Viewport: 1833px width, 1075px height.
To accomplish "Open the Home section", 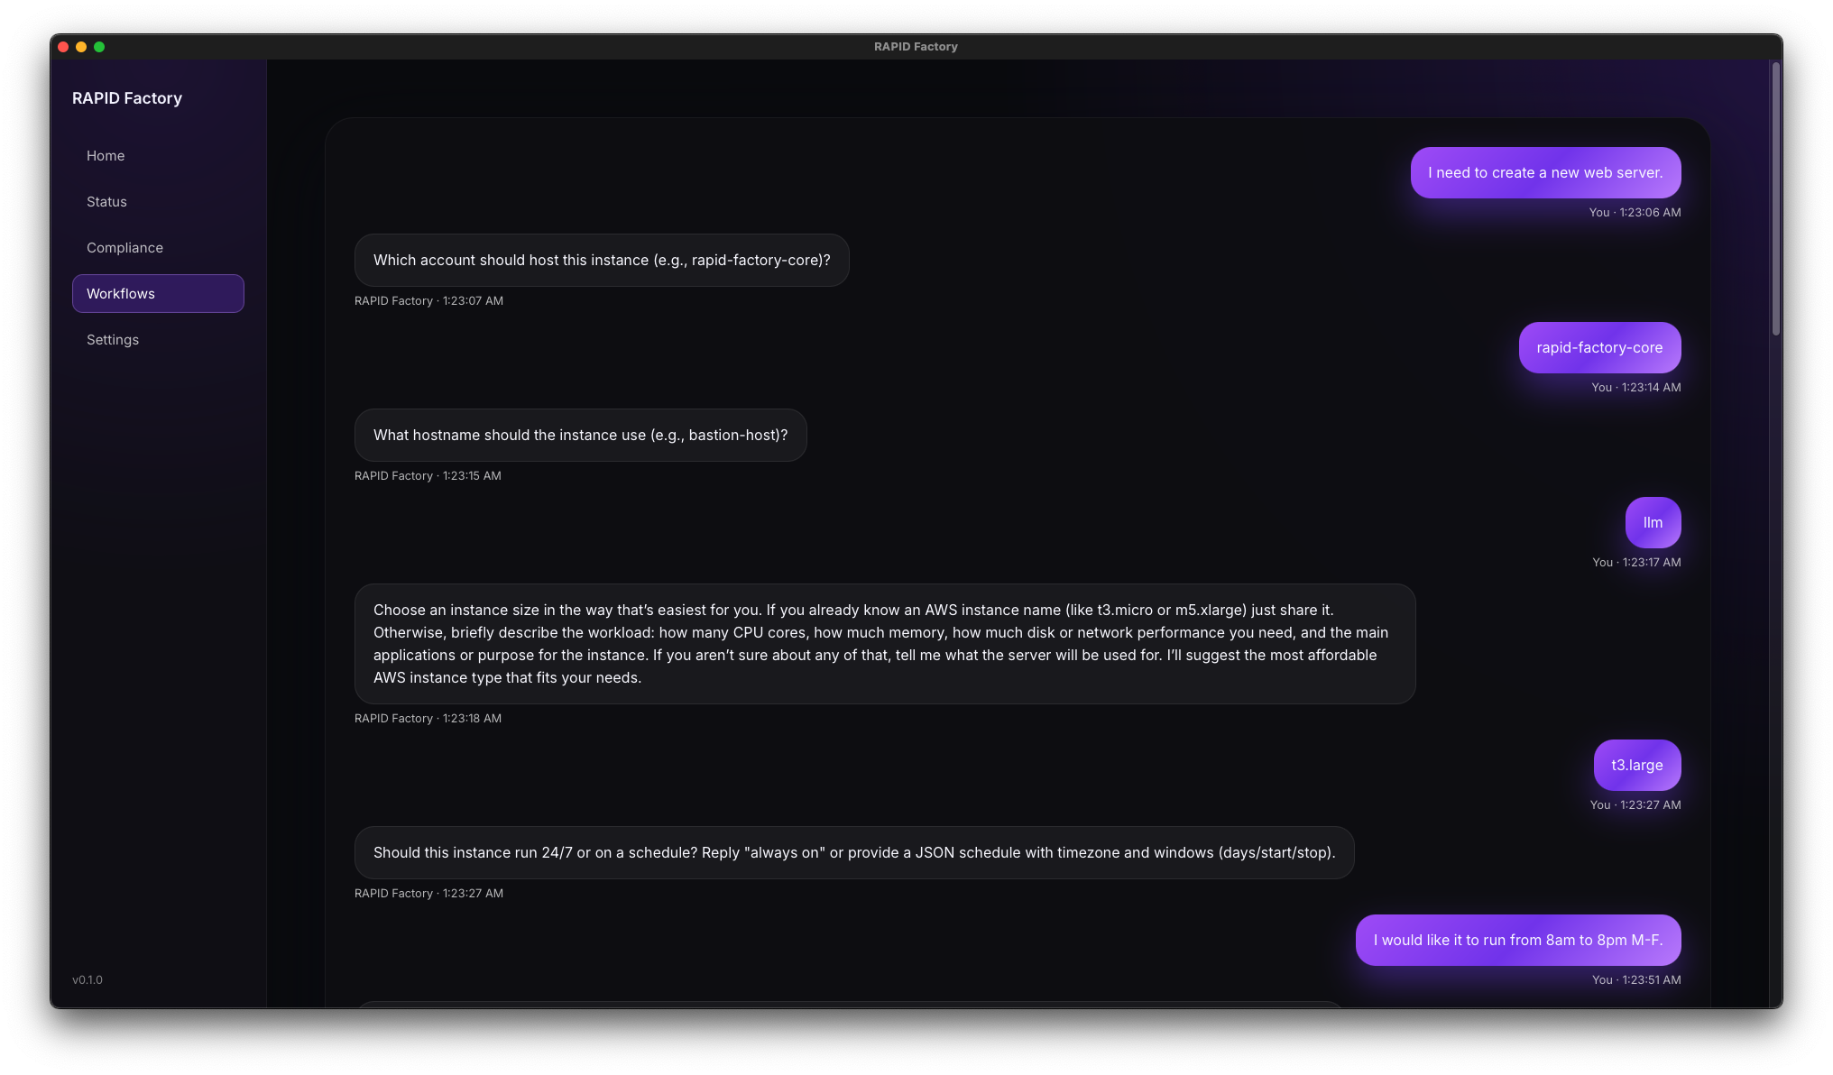I will click(105, 155).
